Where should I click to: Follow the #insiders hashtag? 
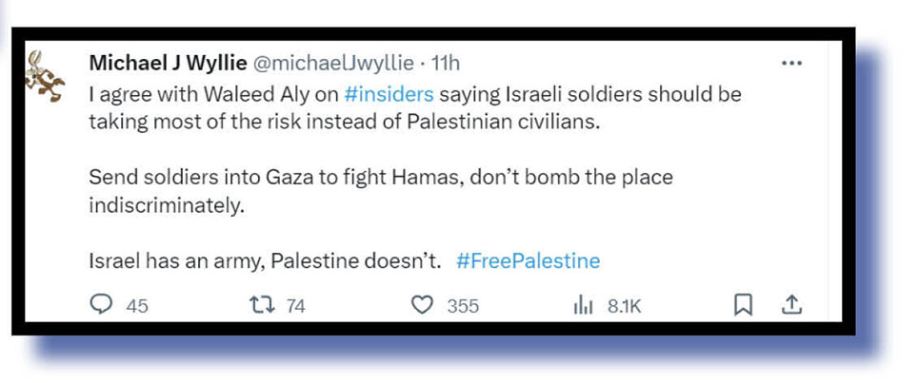(x=388, y=95)
